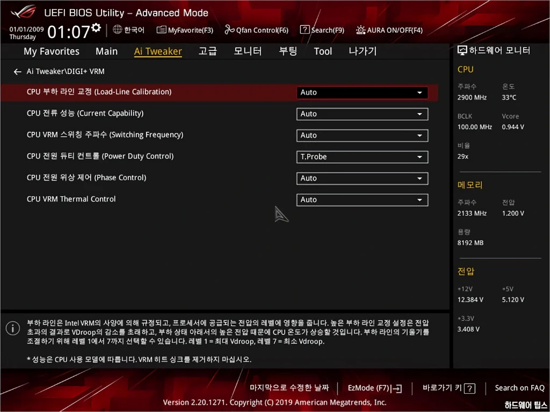Click the 0.944 V Vcore value
This screenshot has width=550, height=412.
click(x=513, y=127)
